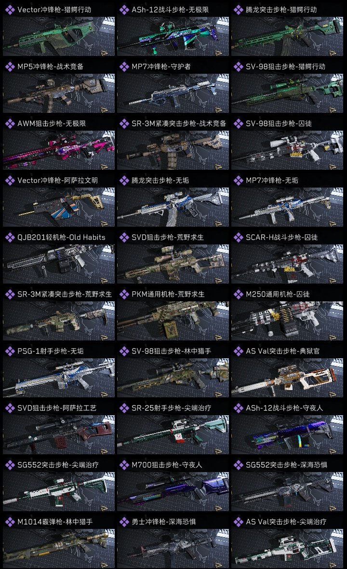
Task: Select the ASh-12战斗步枪-守夜人 purple rifle image
Action: click(287, 435)
